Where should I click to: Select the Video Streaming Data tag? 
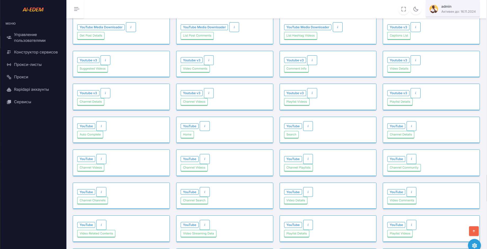[x=198, y=233]
